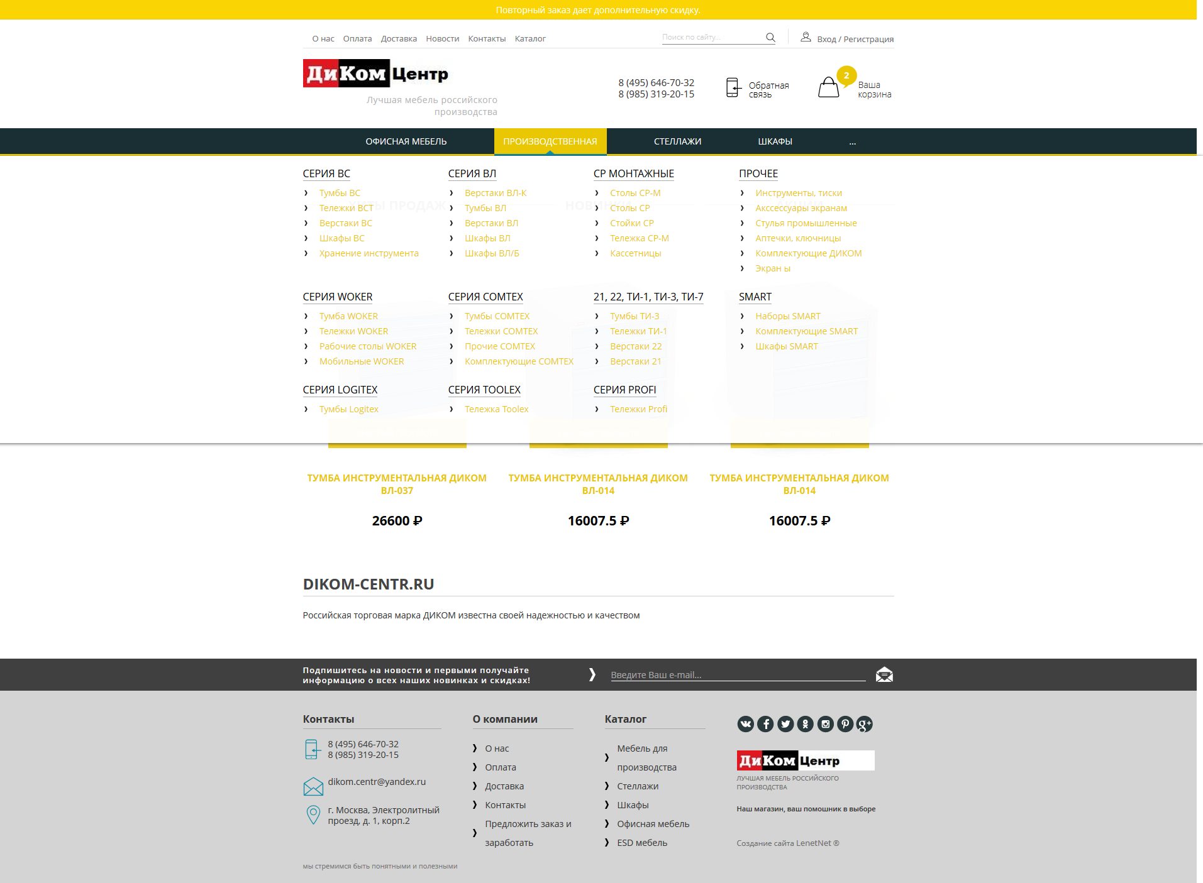Open footer ESD мебель link
The width and height of the screenshot is (1203, 883).
(x=642, y=843)
